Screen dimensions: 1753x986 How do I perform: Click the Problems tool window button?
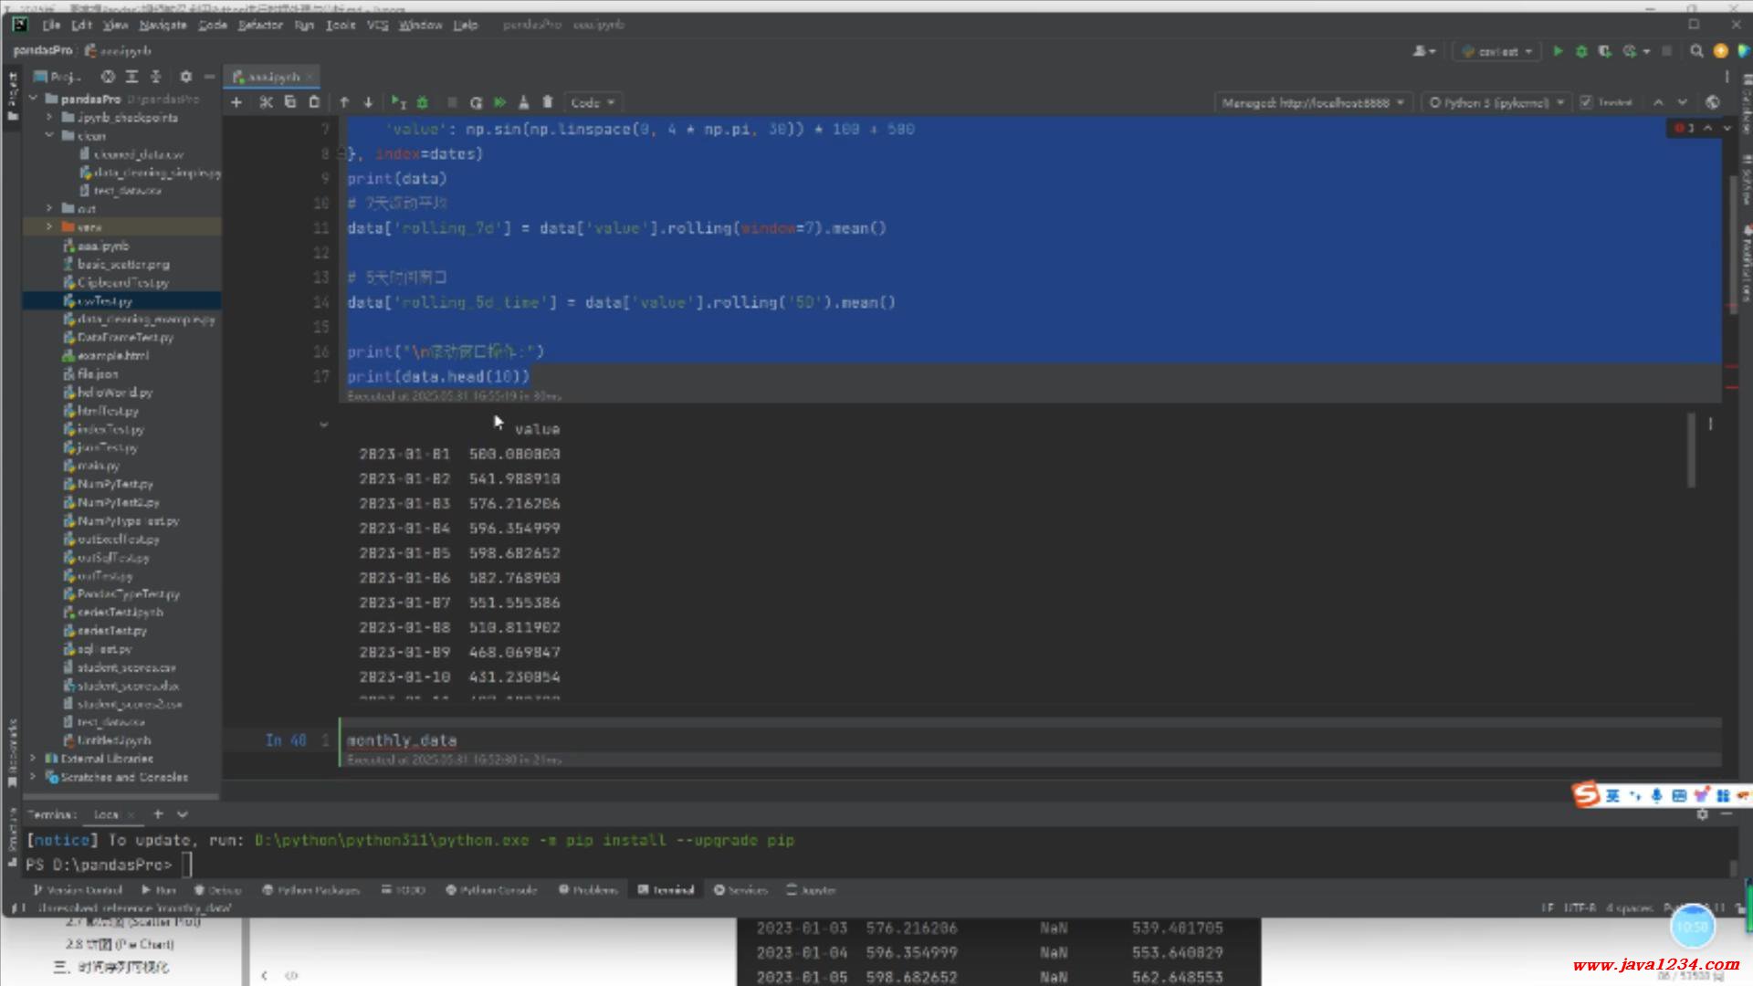click(589, 889)
